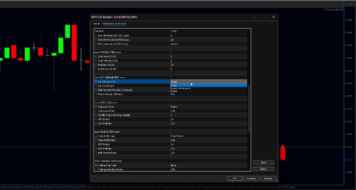Click the Resetar button
This screenshot has width=356, height=190.
coord(268,179)
